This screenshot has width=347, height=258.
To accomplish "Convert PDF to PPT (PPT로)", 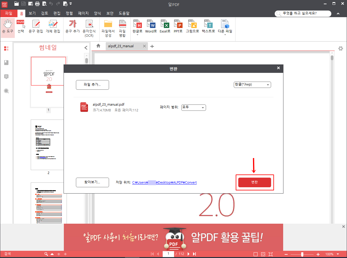I will (178, 26).
